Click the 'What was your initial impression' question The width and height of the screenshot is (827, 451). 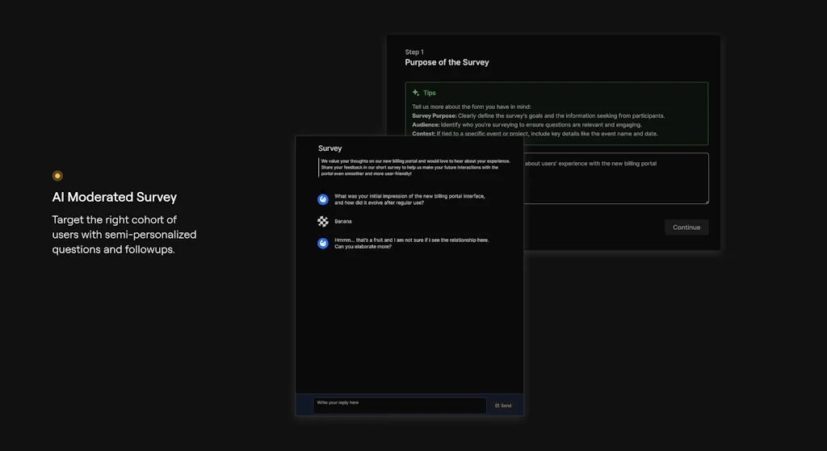pos(409,199)
